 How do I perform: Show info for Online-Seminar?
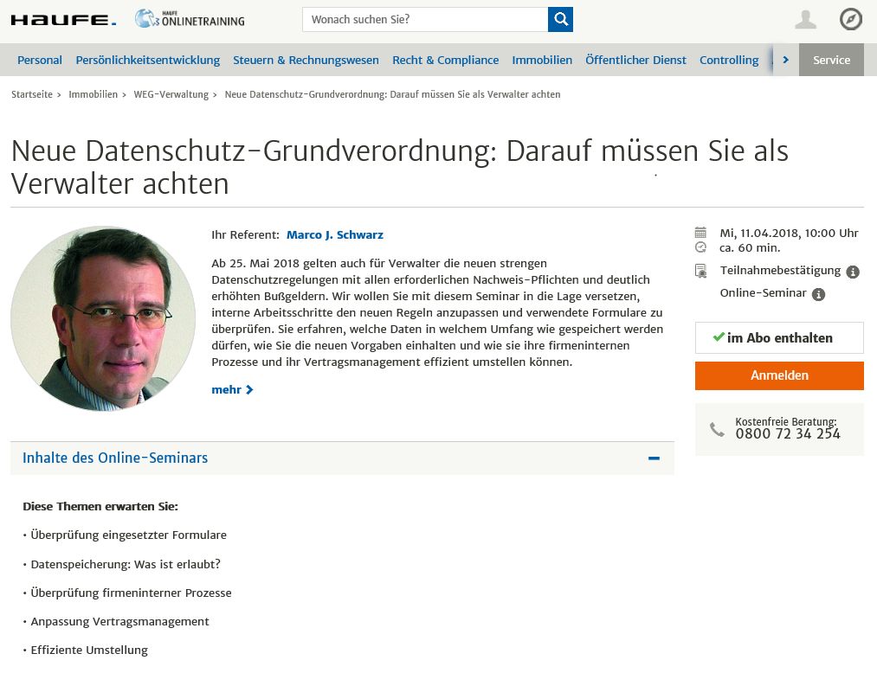(818, 294)
